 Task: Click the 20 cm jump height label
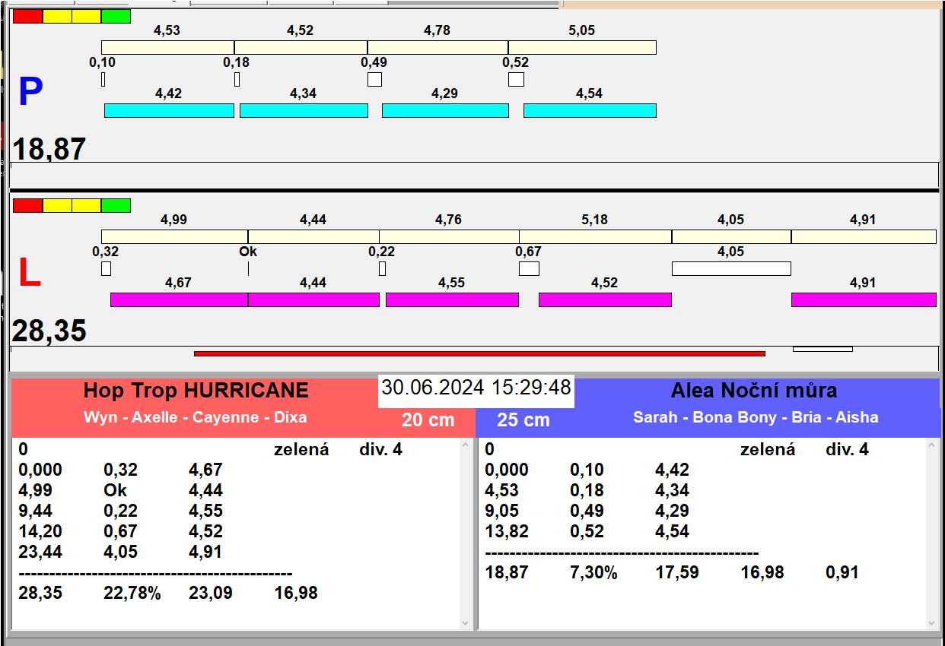pos(428,420)
